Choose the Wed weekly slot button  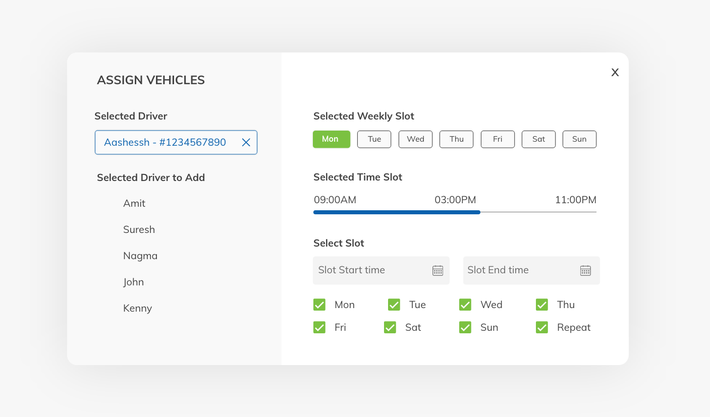(x=415, y=139)
